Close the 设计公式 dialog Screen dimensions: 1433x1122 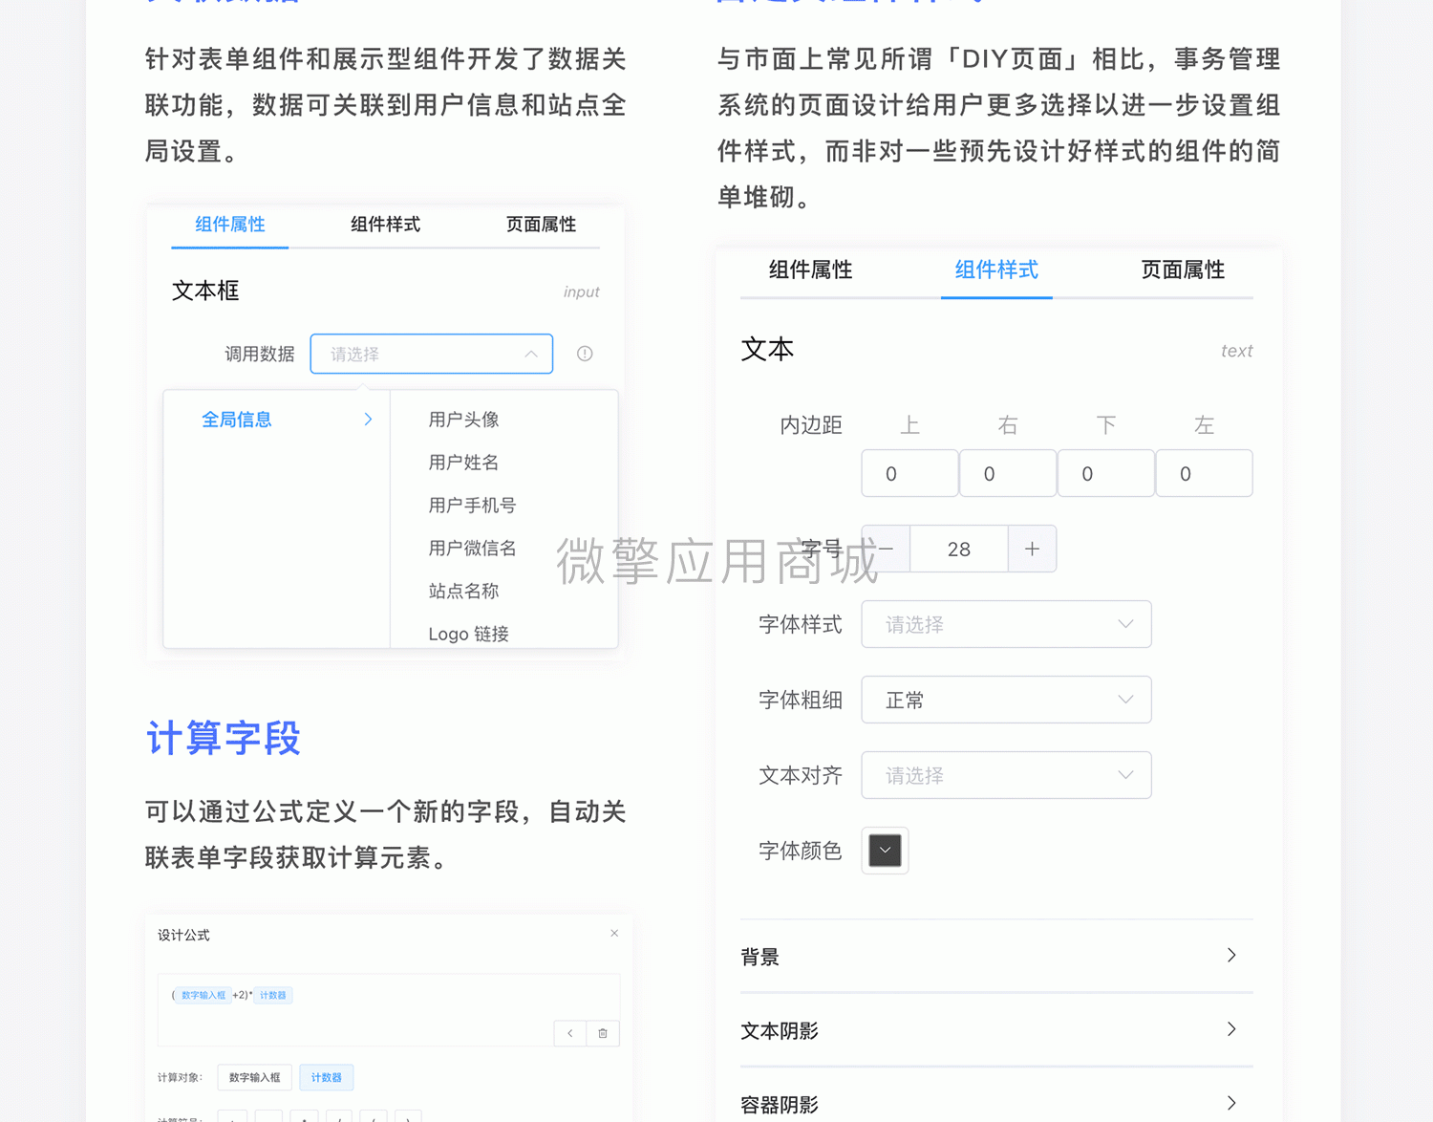pyautogui.click(x=614, y=933)
